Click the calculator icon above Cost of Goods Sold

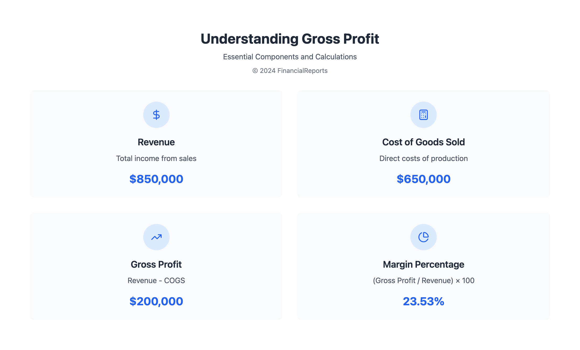pyautogui.click(x=423, y=115)
